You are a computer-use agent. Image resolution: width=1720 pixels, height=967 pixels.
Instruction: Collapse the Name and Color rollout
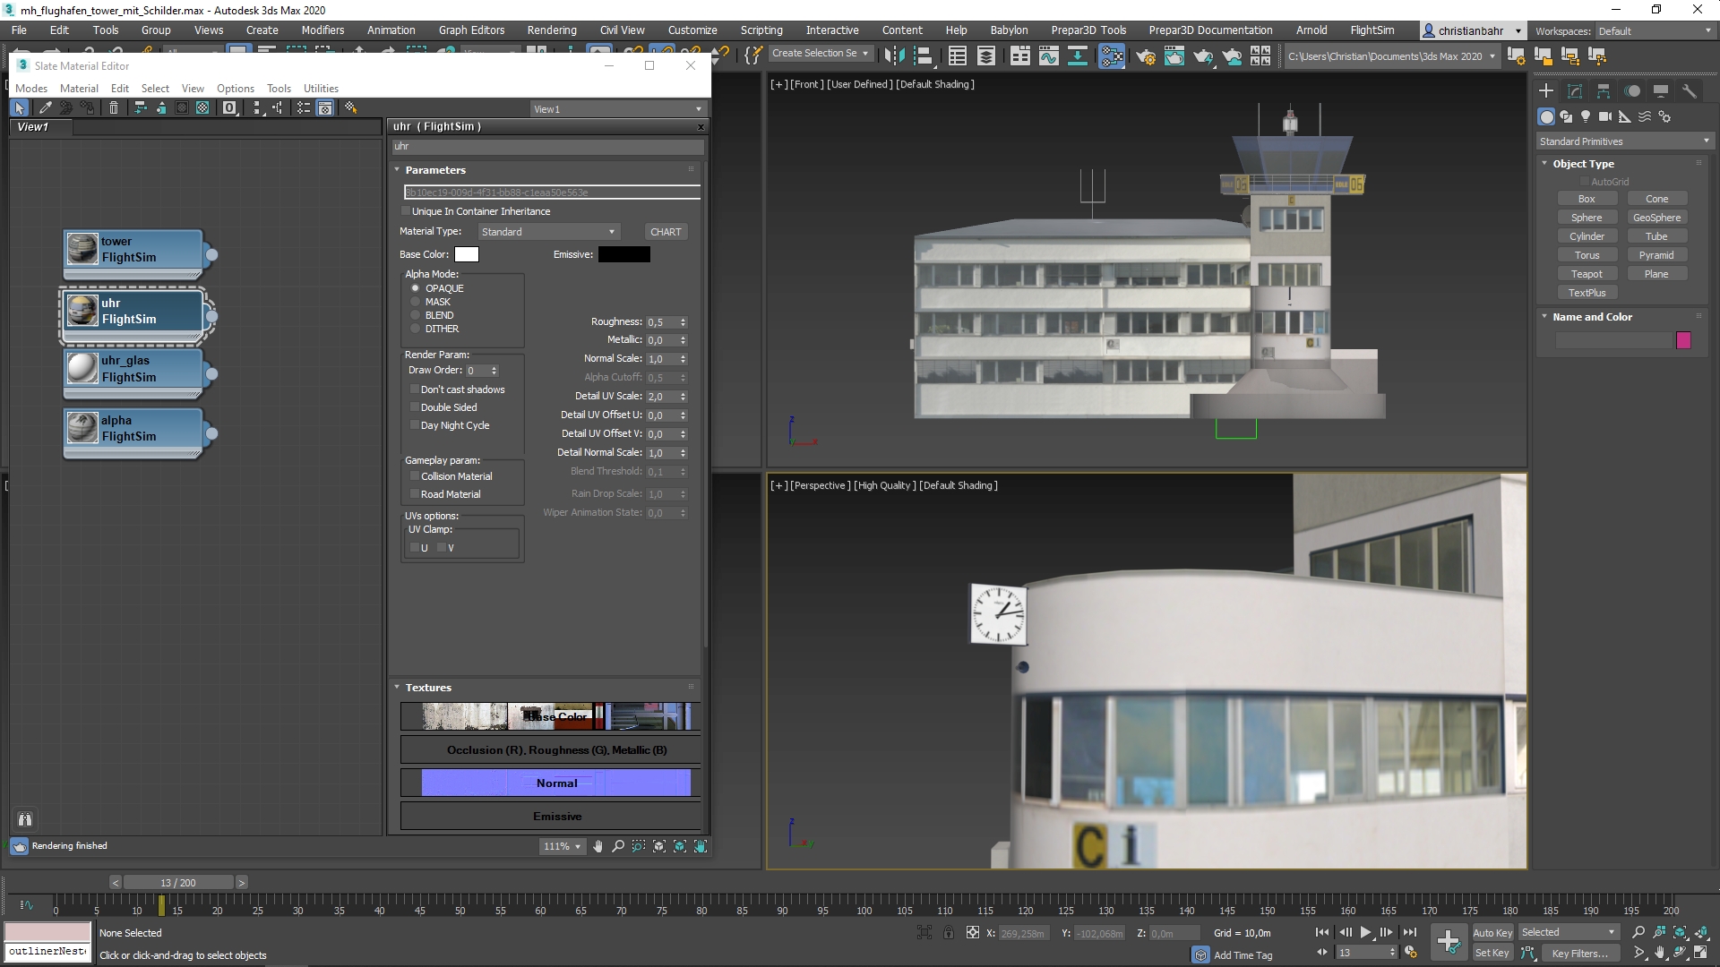tap(1544, 317)
